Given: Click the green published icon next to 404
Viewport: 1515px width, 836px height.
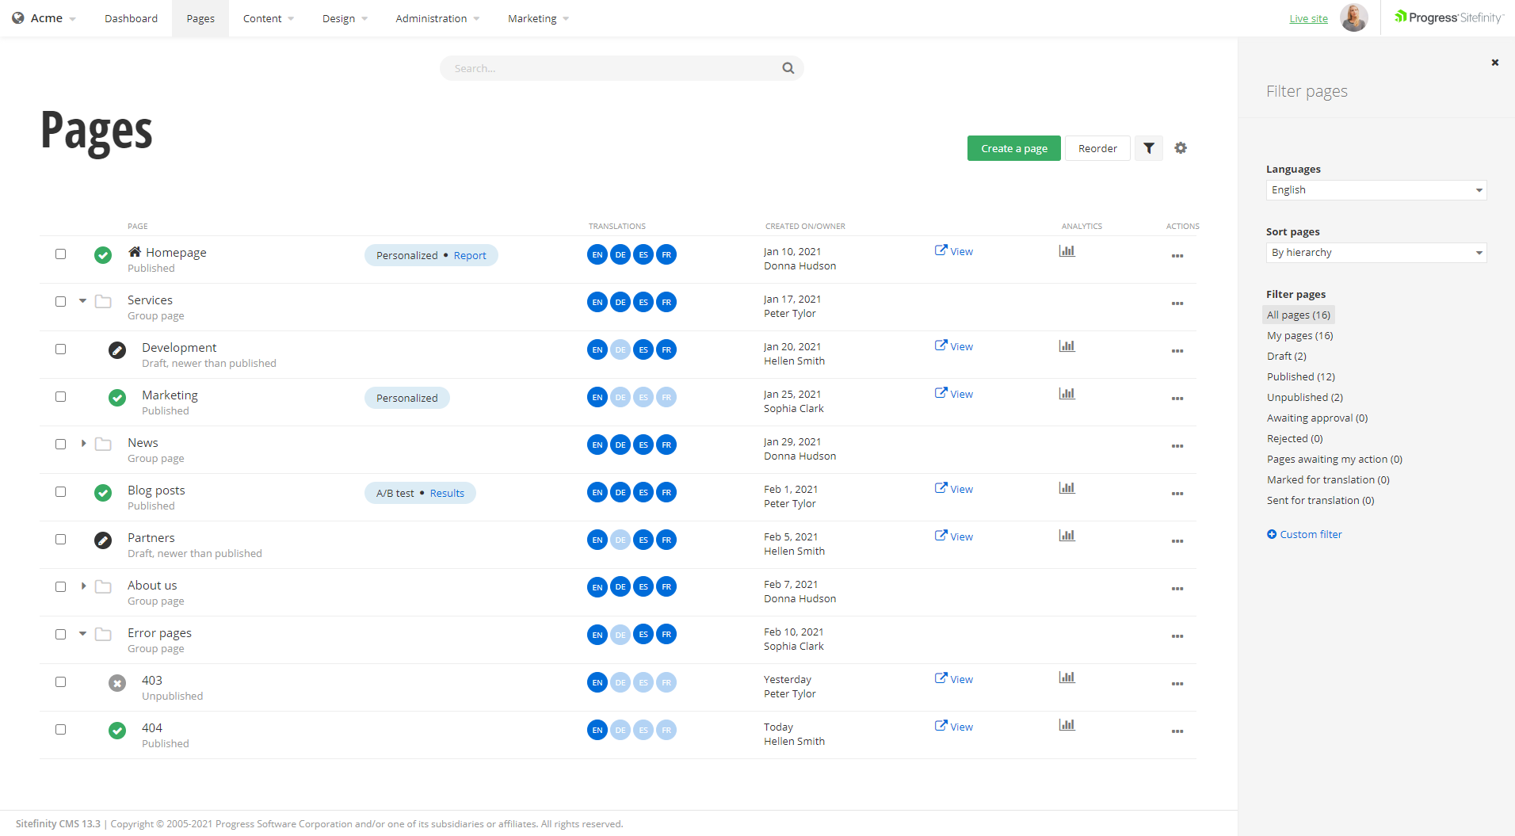Looking at the screenshot, I should [116, 730].
